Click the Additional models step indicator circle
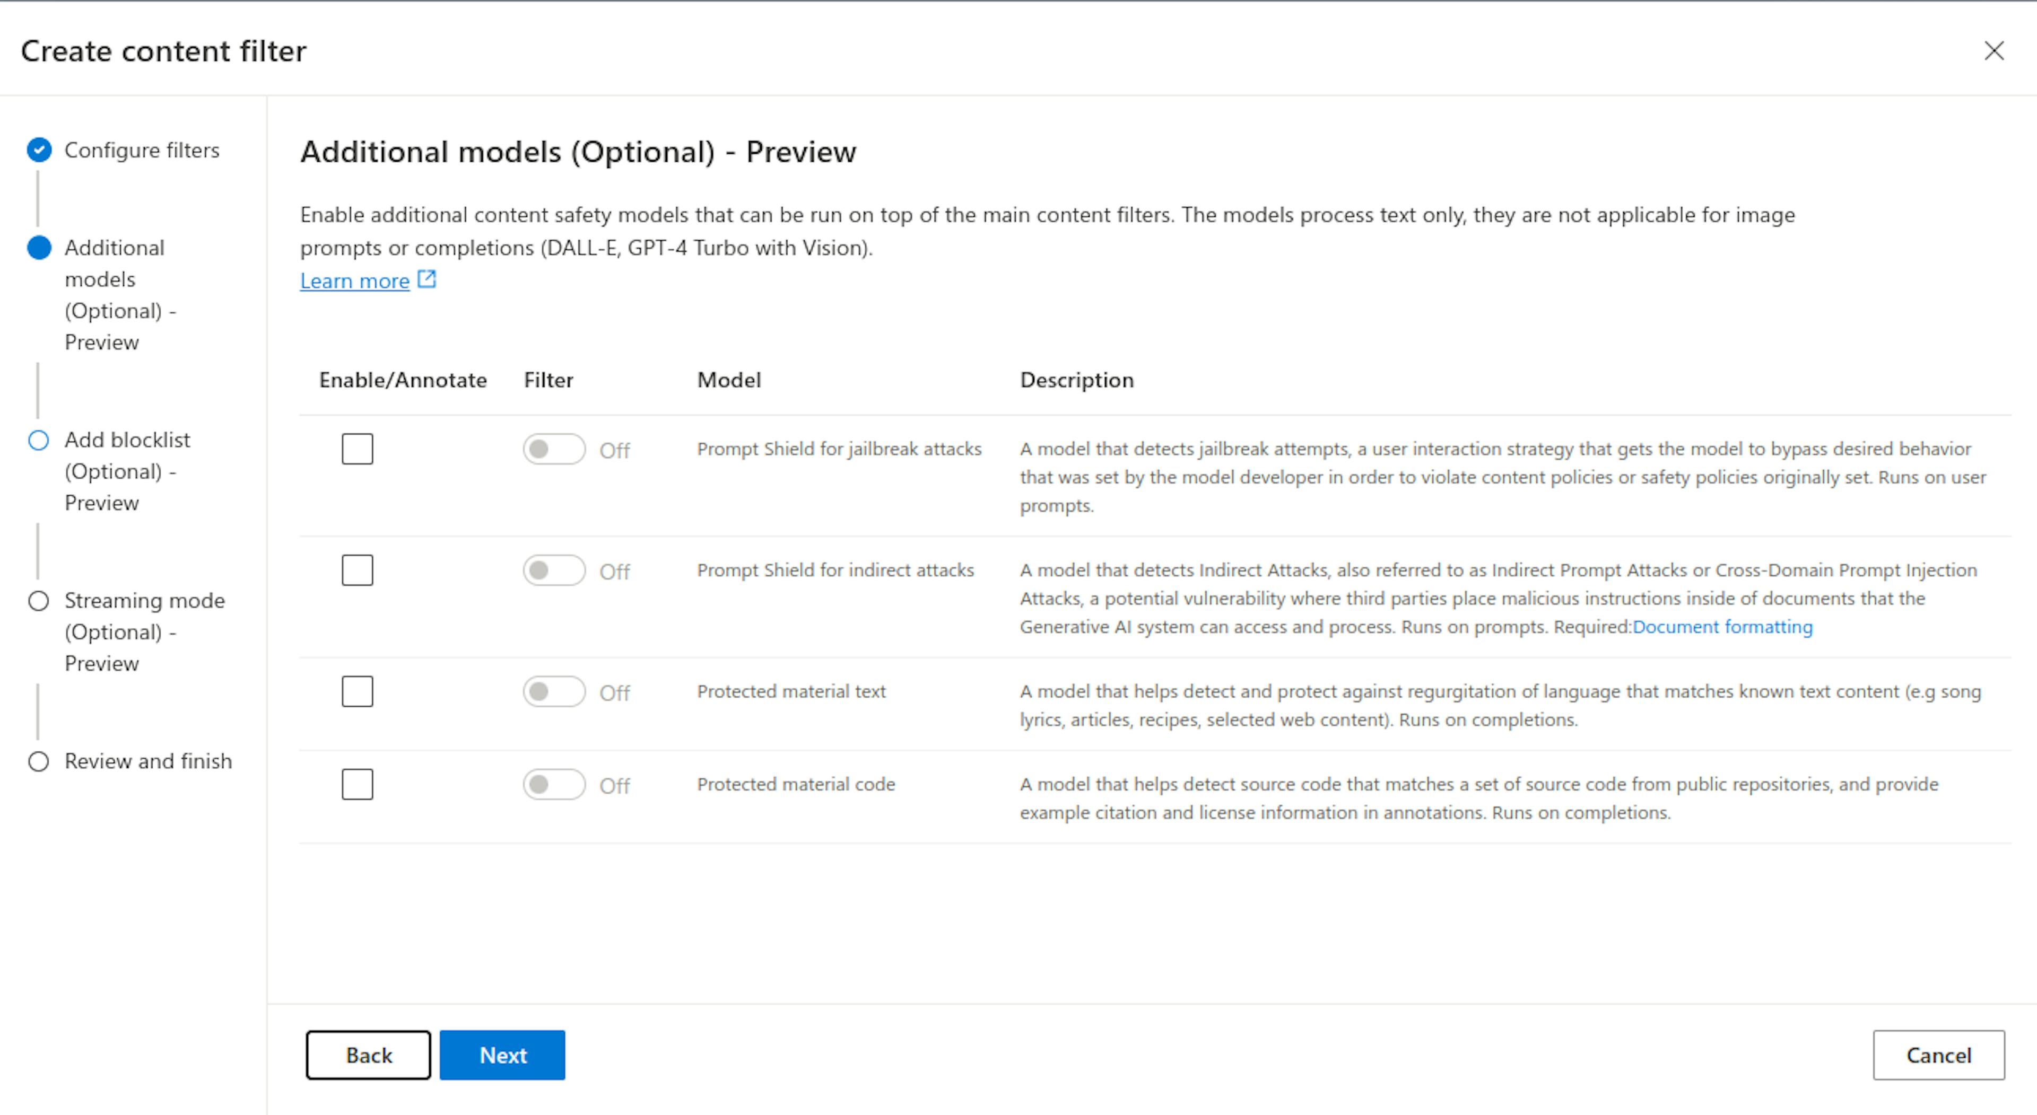The width and height of the screenshot is (2037, 1115). coord(39,248)
